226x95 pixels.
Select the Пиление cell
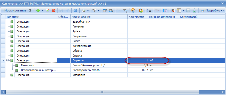(x=99, y=26)
